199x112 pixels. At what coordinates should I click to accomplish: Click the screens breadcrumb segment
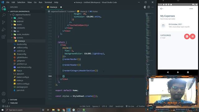(x=72, y=12)
